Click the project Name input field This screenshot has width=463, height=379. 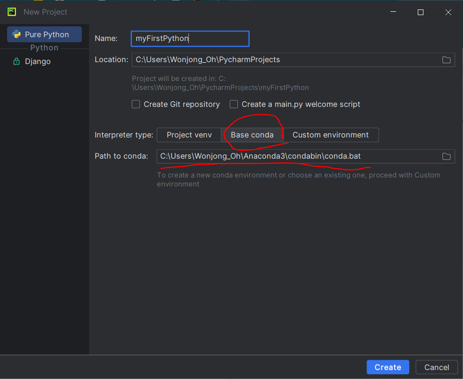pyautogui.click(x=190, y=39)
